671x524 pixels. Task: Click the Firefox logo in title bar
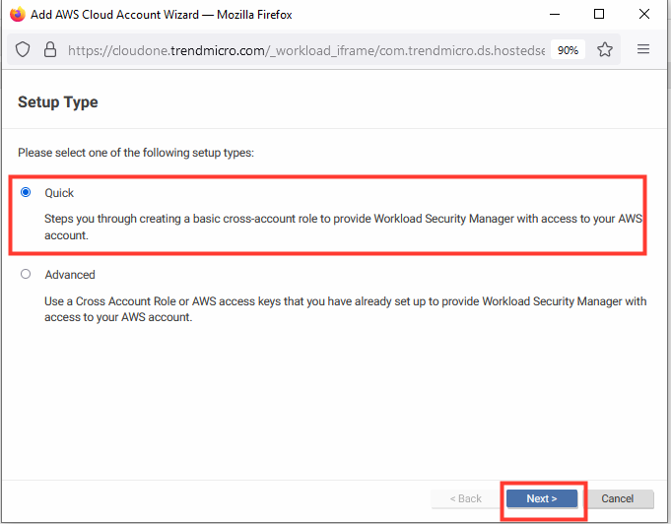(x=17, y=14)
